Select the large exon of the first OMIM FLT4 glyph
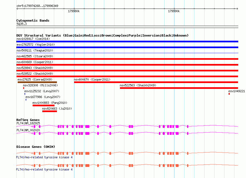The width and height of the screenshot is (246, 178). click(87, 153)
